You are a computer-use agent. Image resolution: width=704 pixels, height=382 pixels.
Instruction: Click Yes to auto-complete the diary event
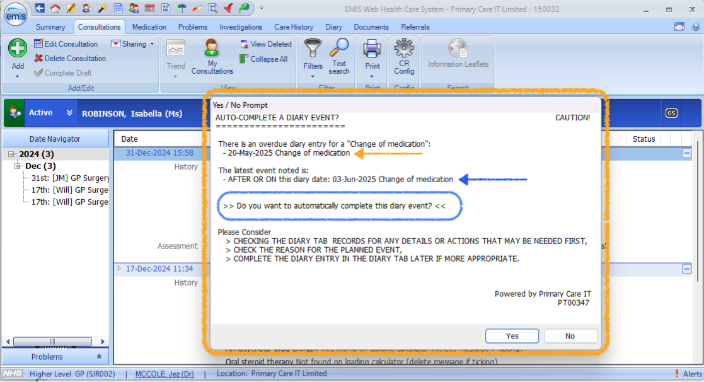click(512, 336)
